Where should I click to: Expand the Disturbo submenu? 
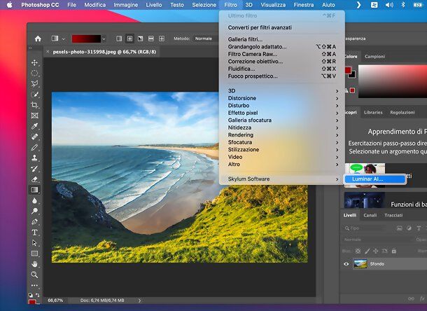(282, 106)
